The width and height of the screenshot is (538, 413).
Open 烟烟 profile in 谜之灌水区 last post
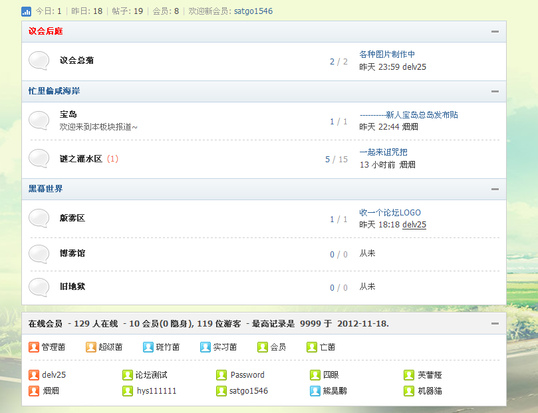(x=407, y=165)
